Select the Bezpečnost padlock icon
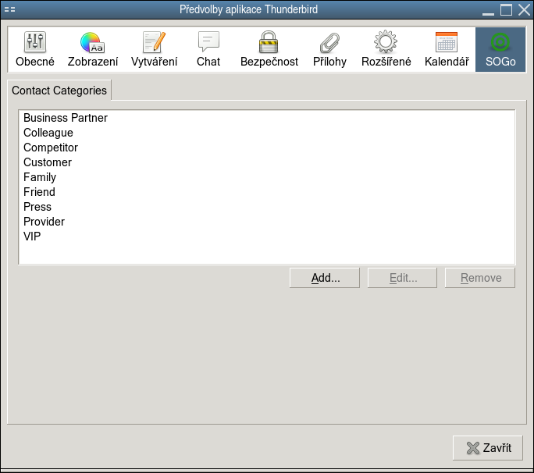Image resolution: width=534 pixels, height=473 pixels. click(x=269, y=50)
